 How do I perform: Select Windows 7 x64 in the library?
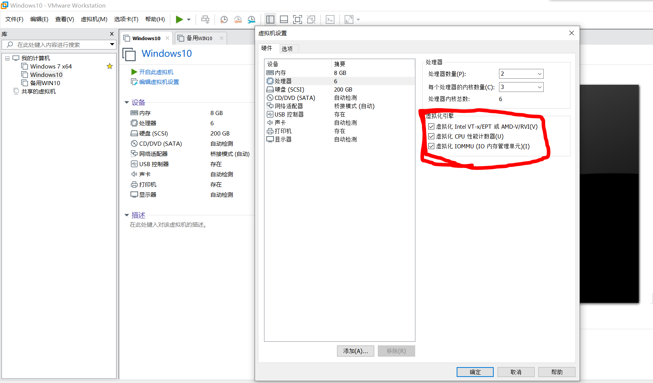coord(51,66)
